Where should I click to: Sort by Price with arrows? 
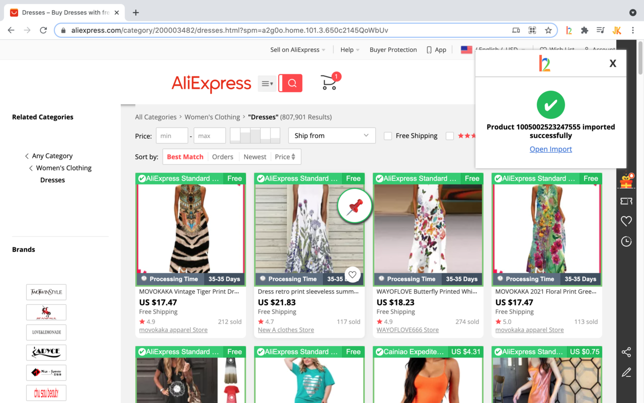click(x=285, y=157)
